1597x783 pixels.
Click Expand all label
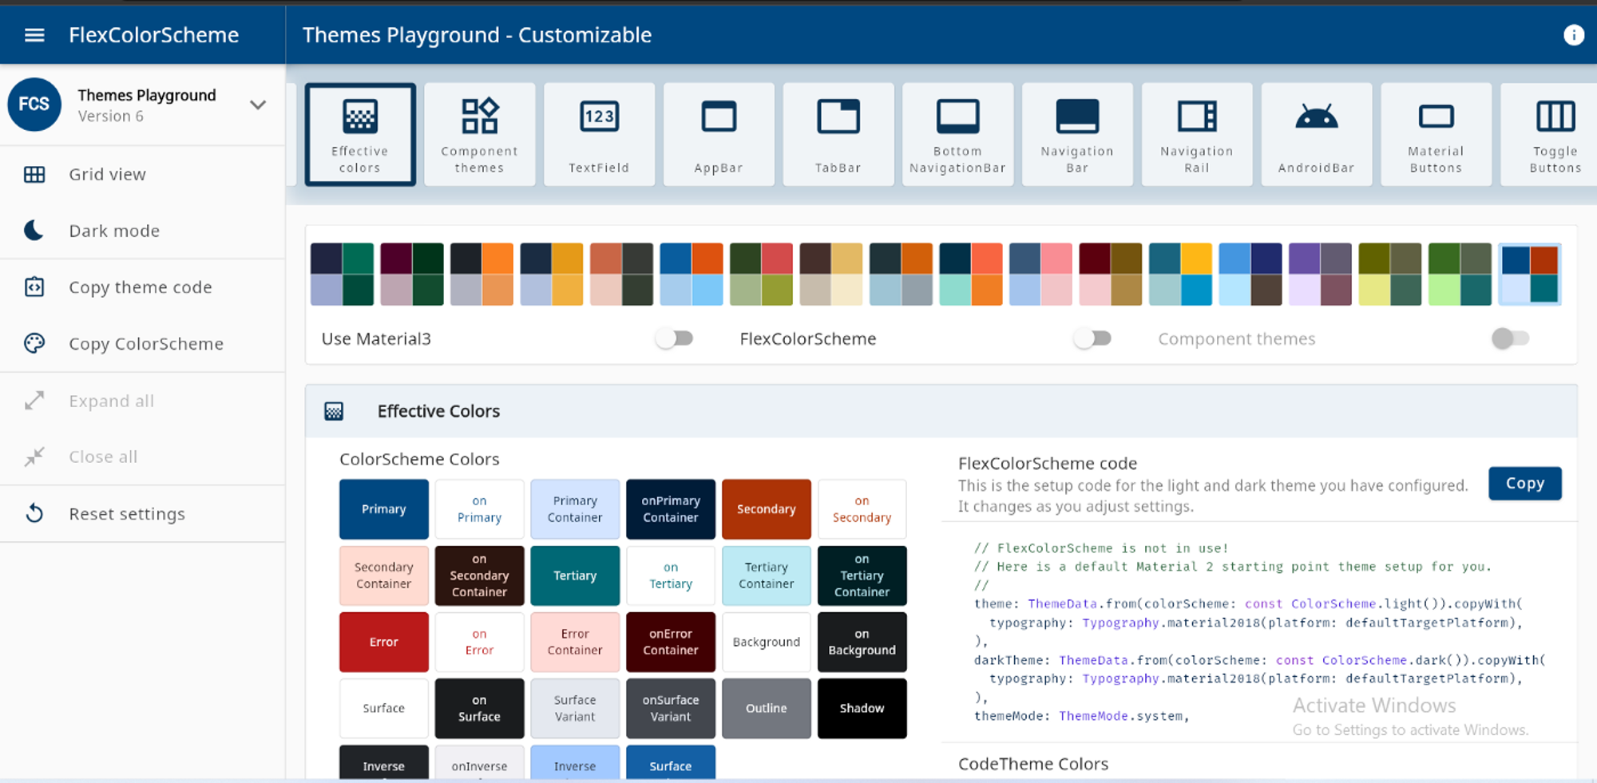tap(112, 401)
